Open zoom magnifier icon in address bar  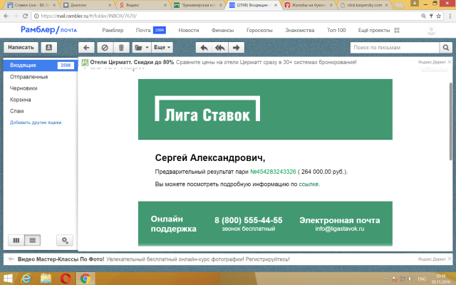423,16
